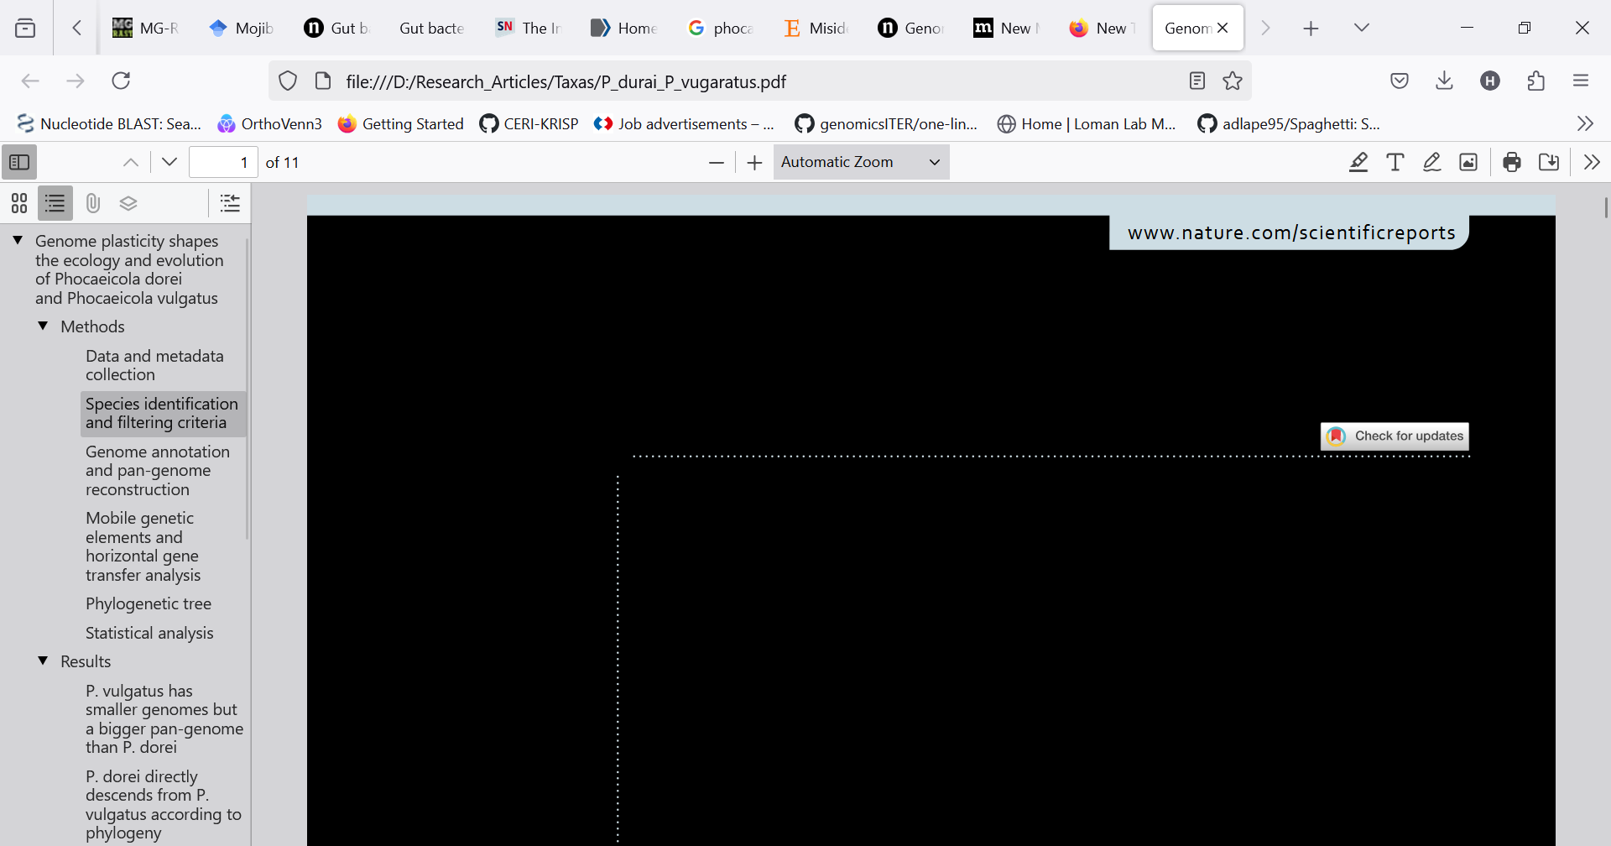Bookmark this page with the star
Viewport: 1611px width, 846px height.
click(x=1233, y=81)
